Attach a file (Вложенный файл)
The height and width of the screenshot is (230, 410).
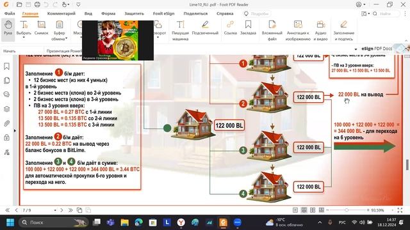[x=272, y=30]
